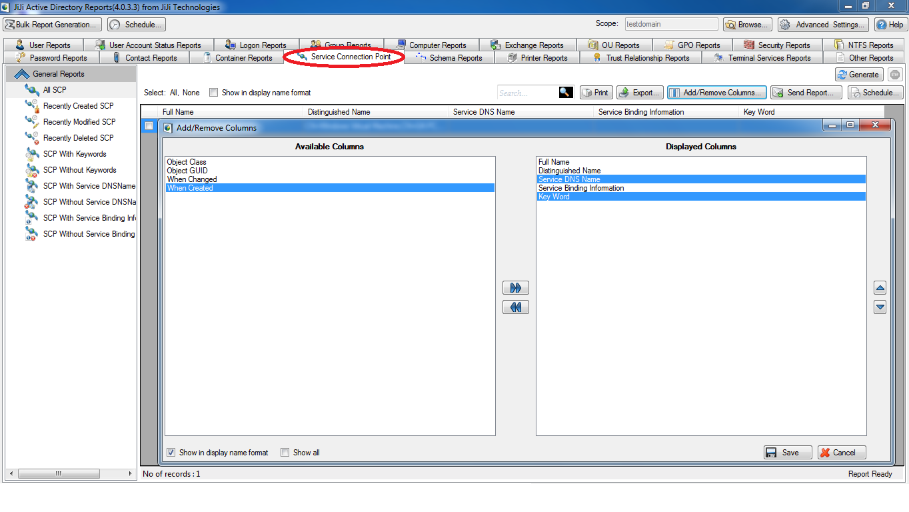Open Advanced Settings

click(x=824, y=25)
